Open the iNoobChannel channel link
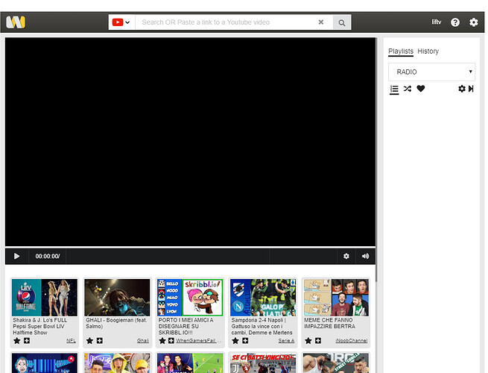 pyautogui.click(x=351, y=341)
